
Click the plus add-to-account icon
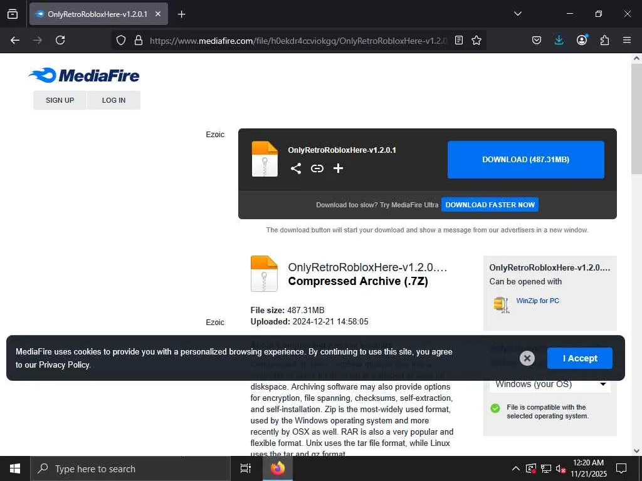click(338, 168)
